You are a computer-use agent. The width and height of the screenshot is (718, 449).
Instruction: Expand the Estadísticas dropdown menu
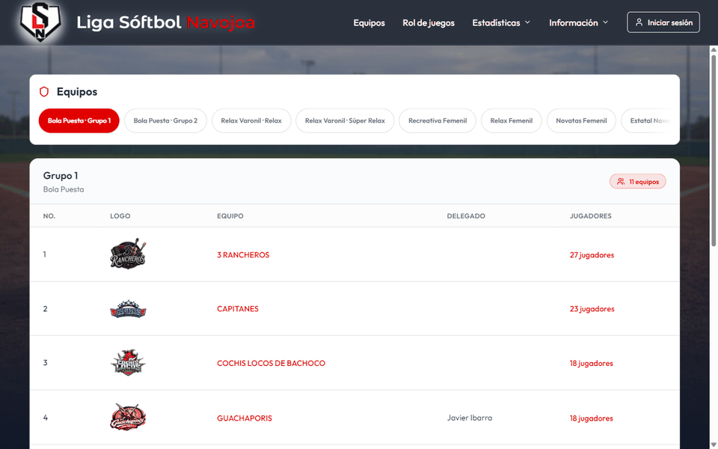[501, 22]
